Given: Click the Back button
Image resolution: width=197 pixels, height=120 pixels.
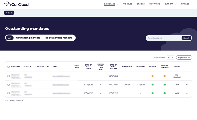Looking at the screenshot, I should point(9,13).
